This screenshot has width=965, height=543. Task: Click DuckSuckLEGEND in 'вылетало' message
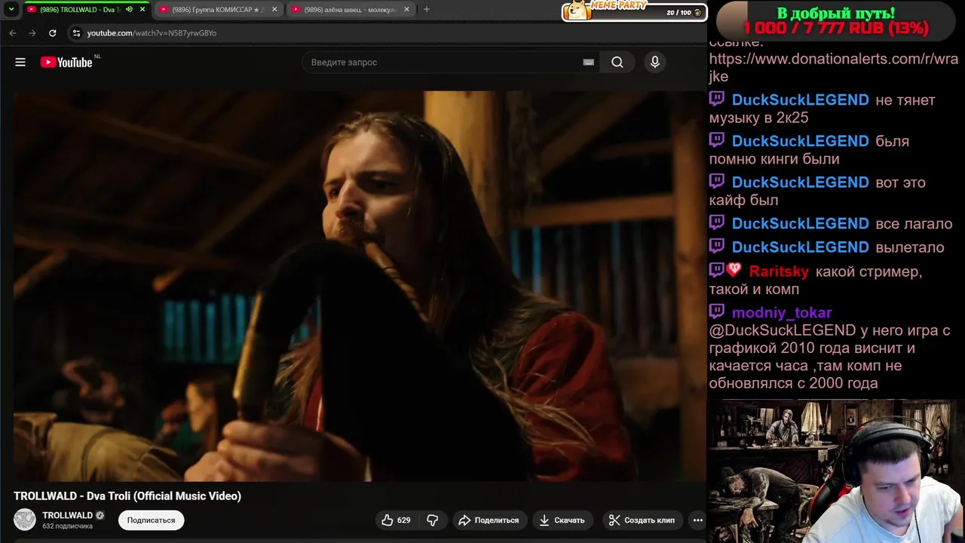click(800, 247)
